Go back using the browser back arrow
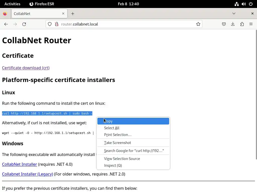 point(6,24)
